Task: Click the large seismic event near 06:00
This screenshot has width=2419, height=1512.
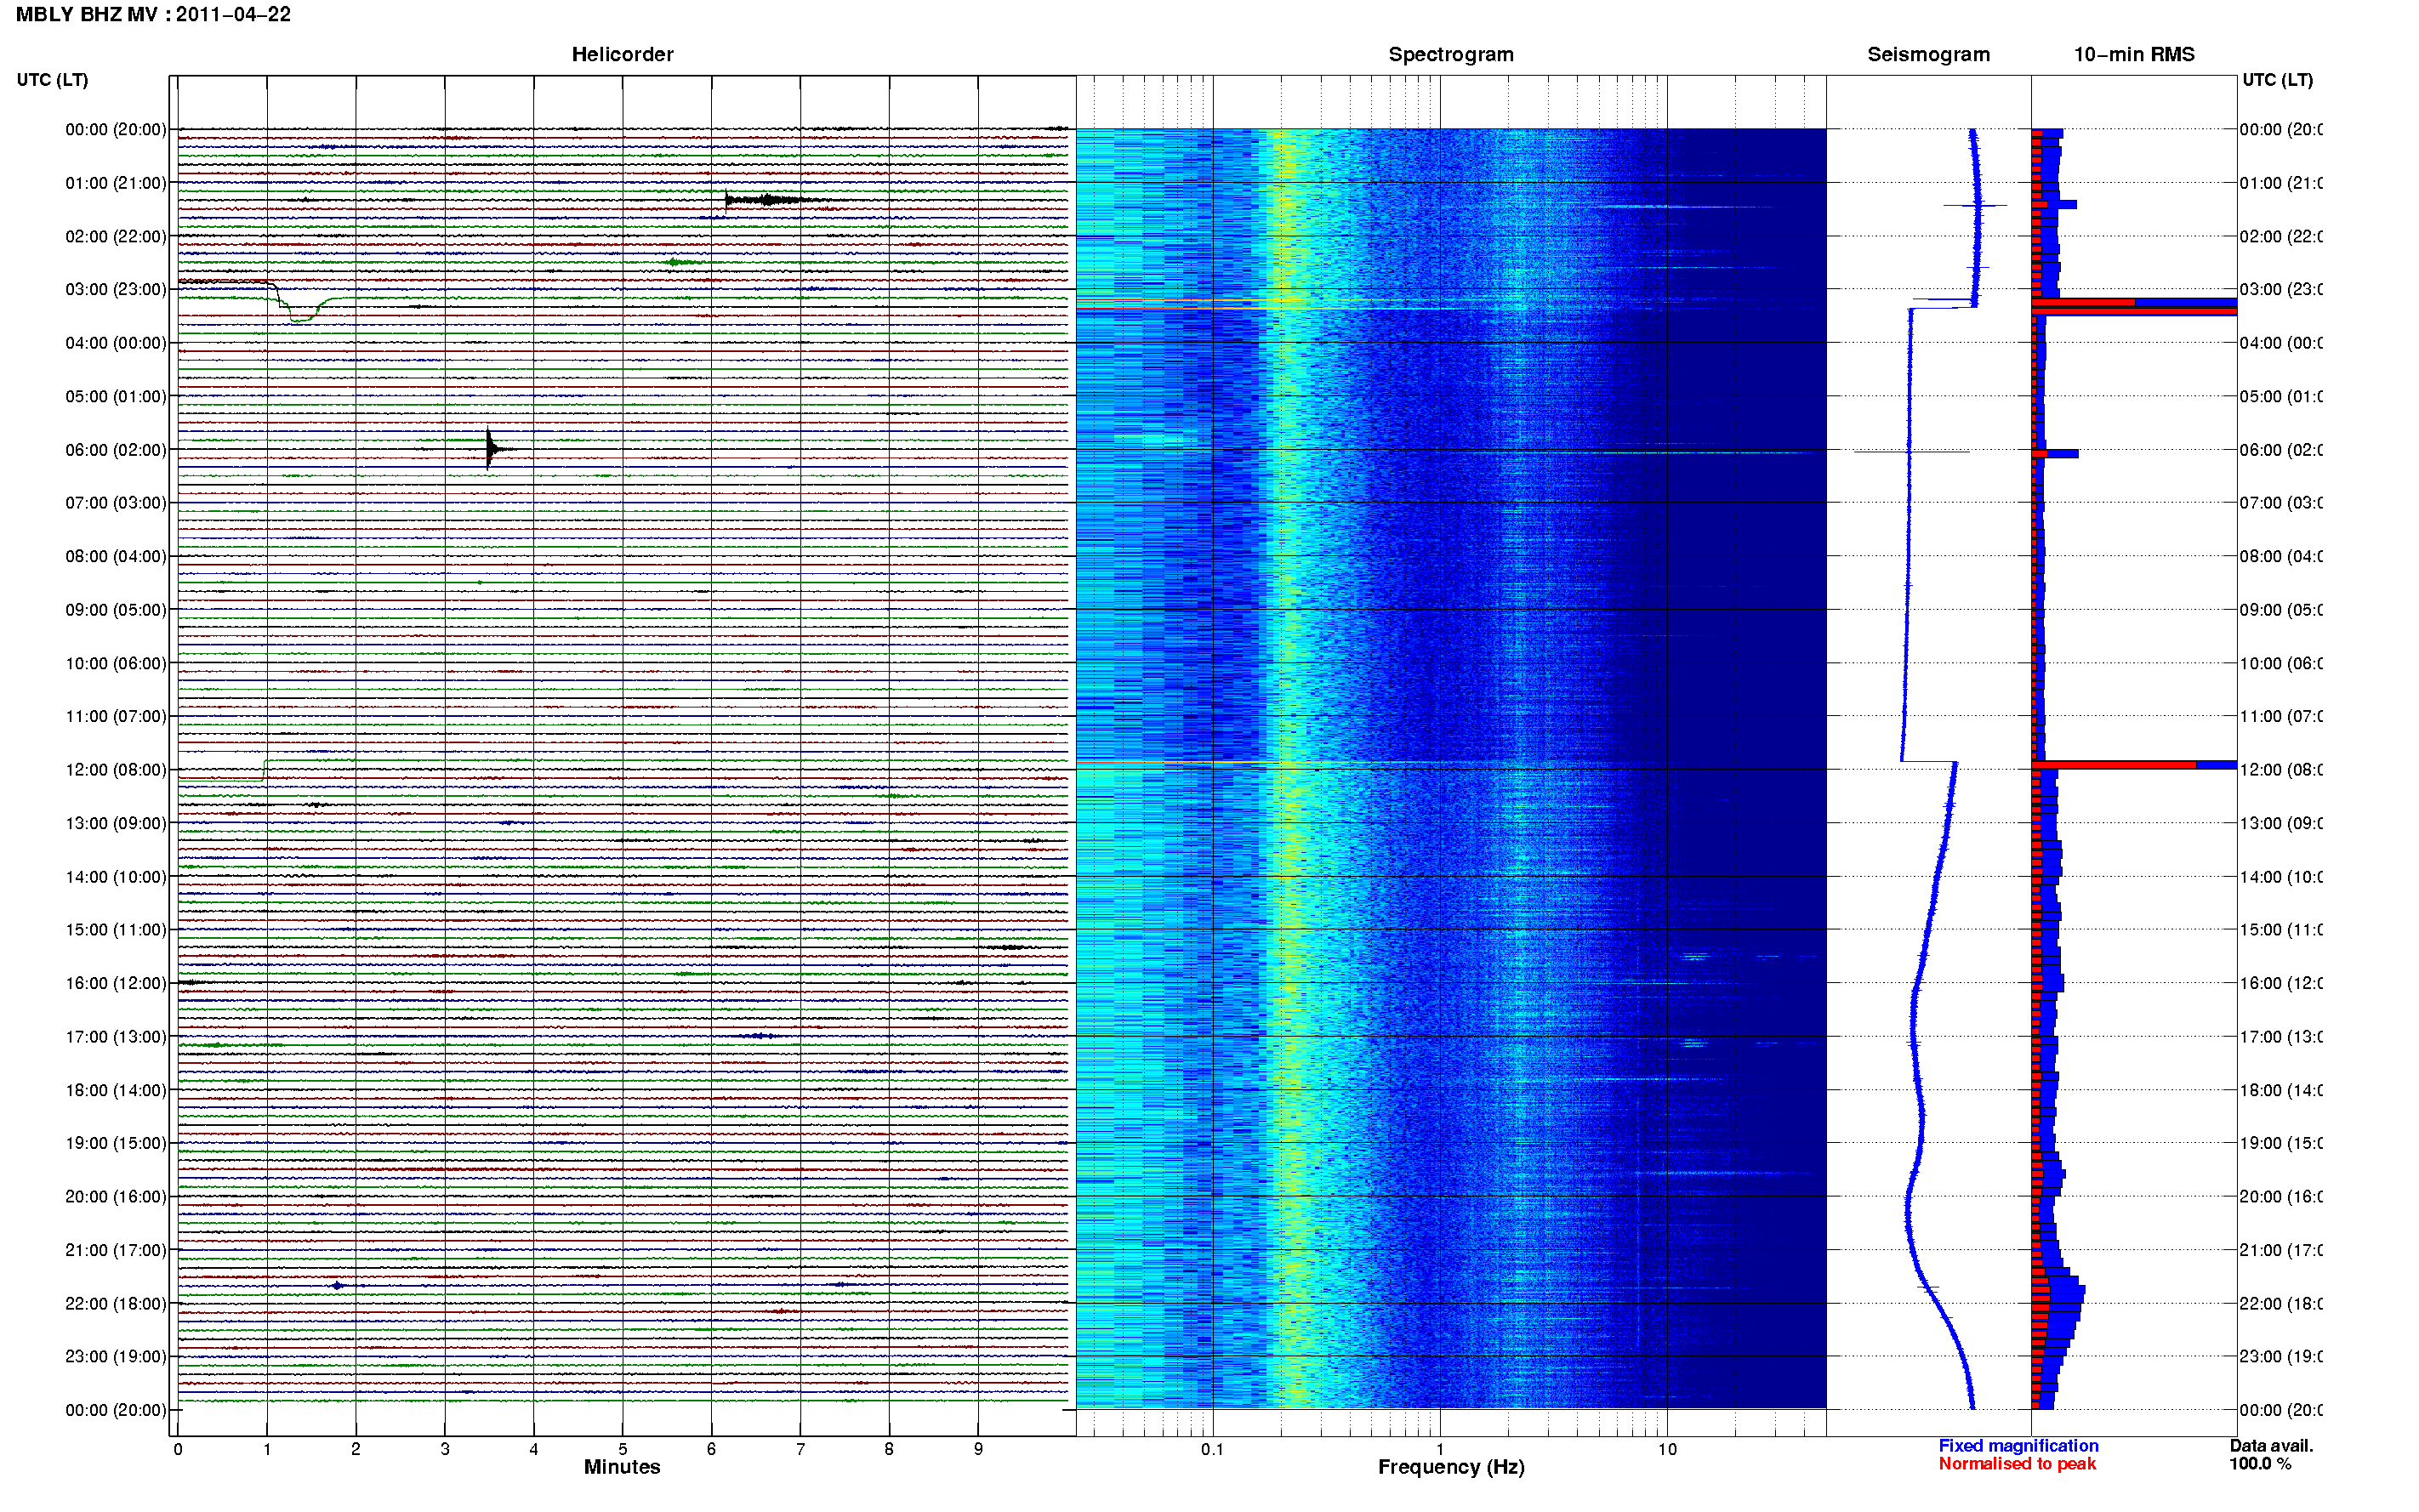Action: point(496,449)
